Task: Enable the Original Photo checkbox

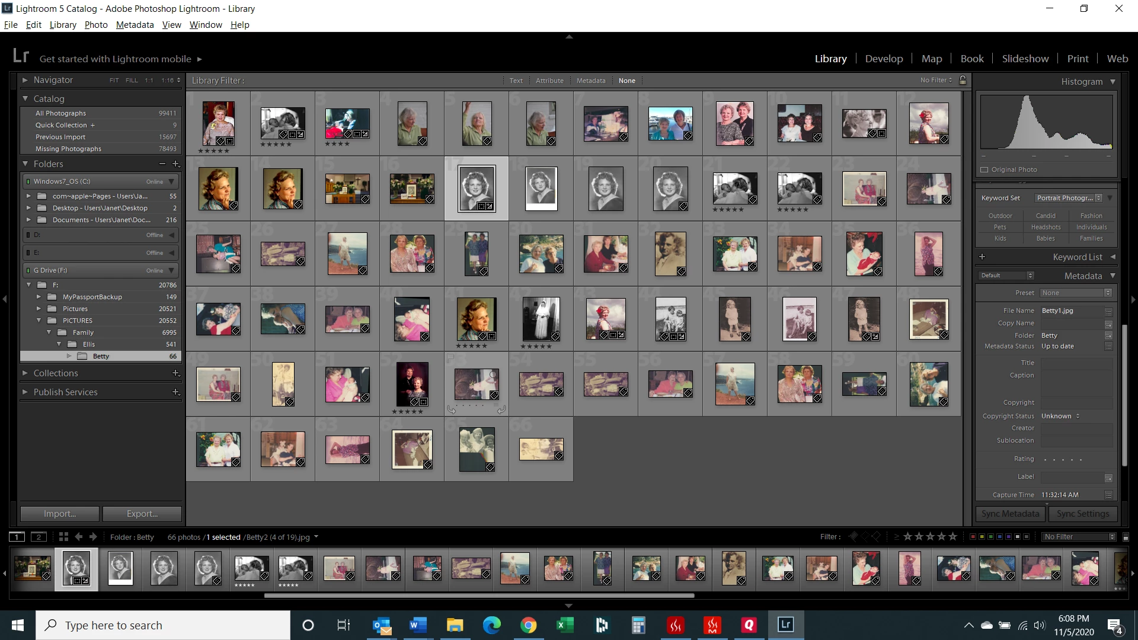Action: (x=984, y=169)
